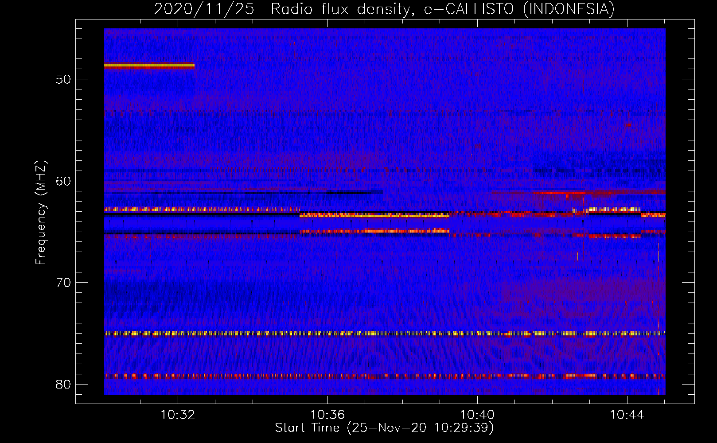This screenshot has width=717, height=443.
Task: Click the 10:36 time axis label
Action: click(x=327, y=415)
